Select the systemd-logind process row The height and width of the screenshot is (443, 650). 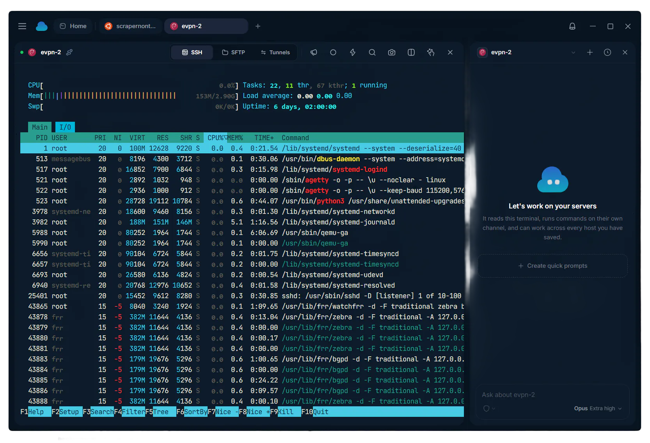coord(242,169)
